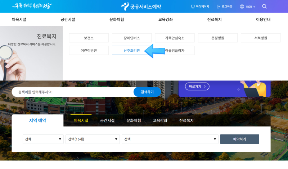
Task: Click the 로그아웃 link text
Action: 227,6
